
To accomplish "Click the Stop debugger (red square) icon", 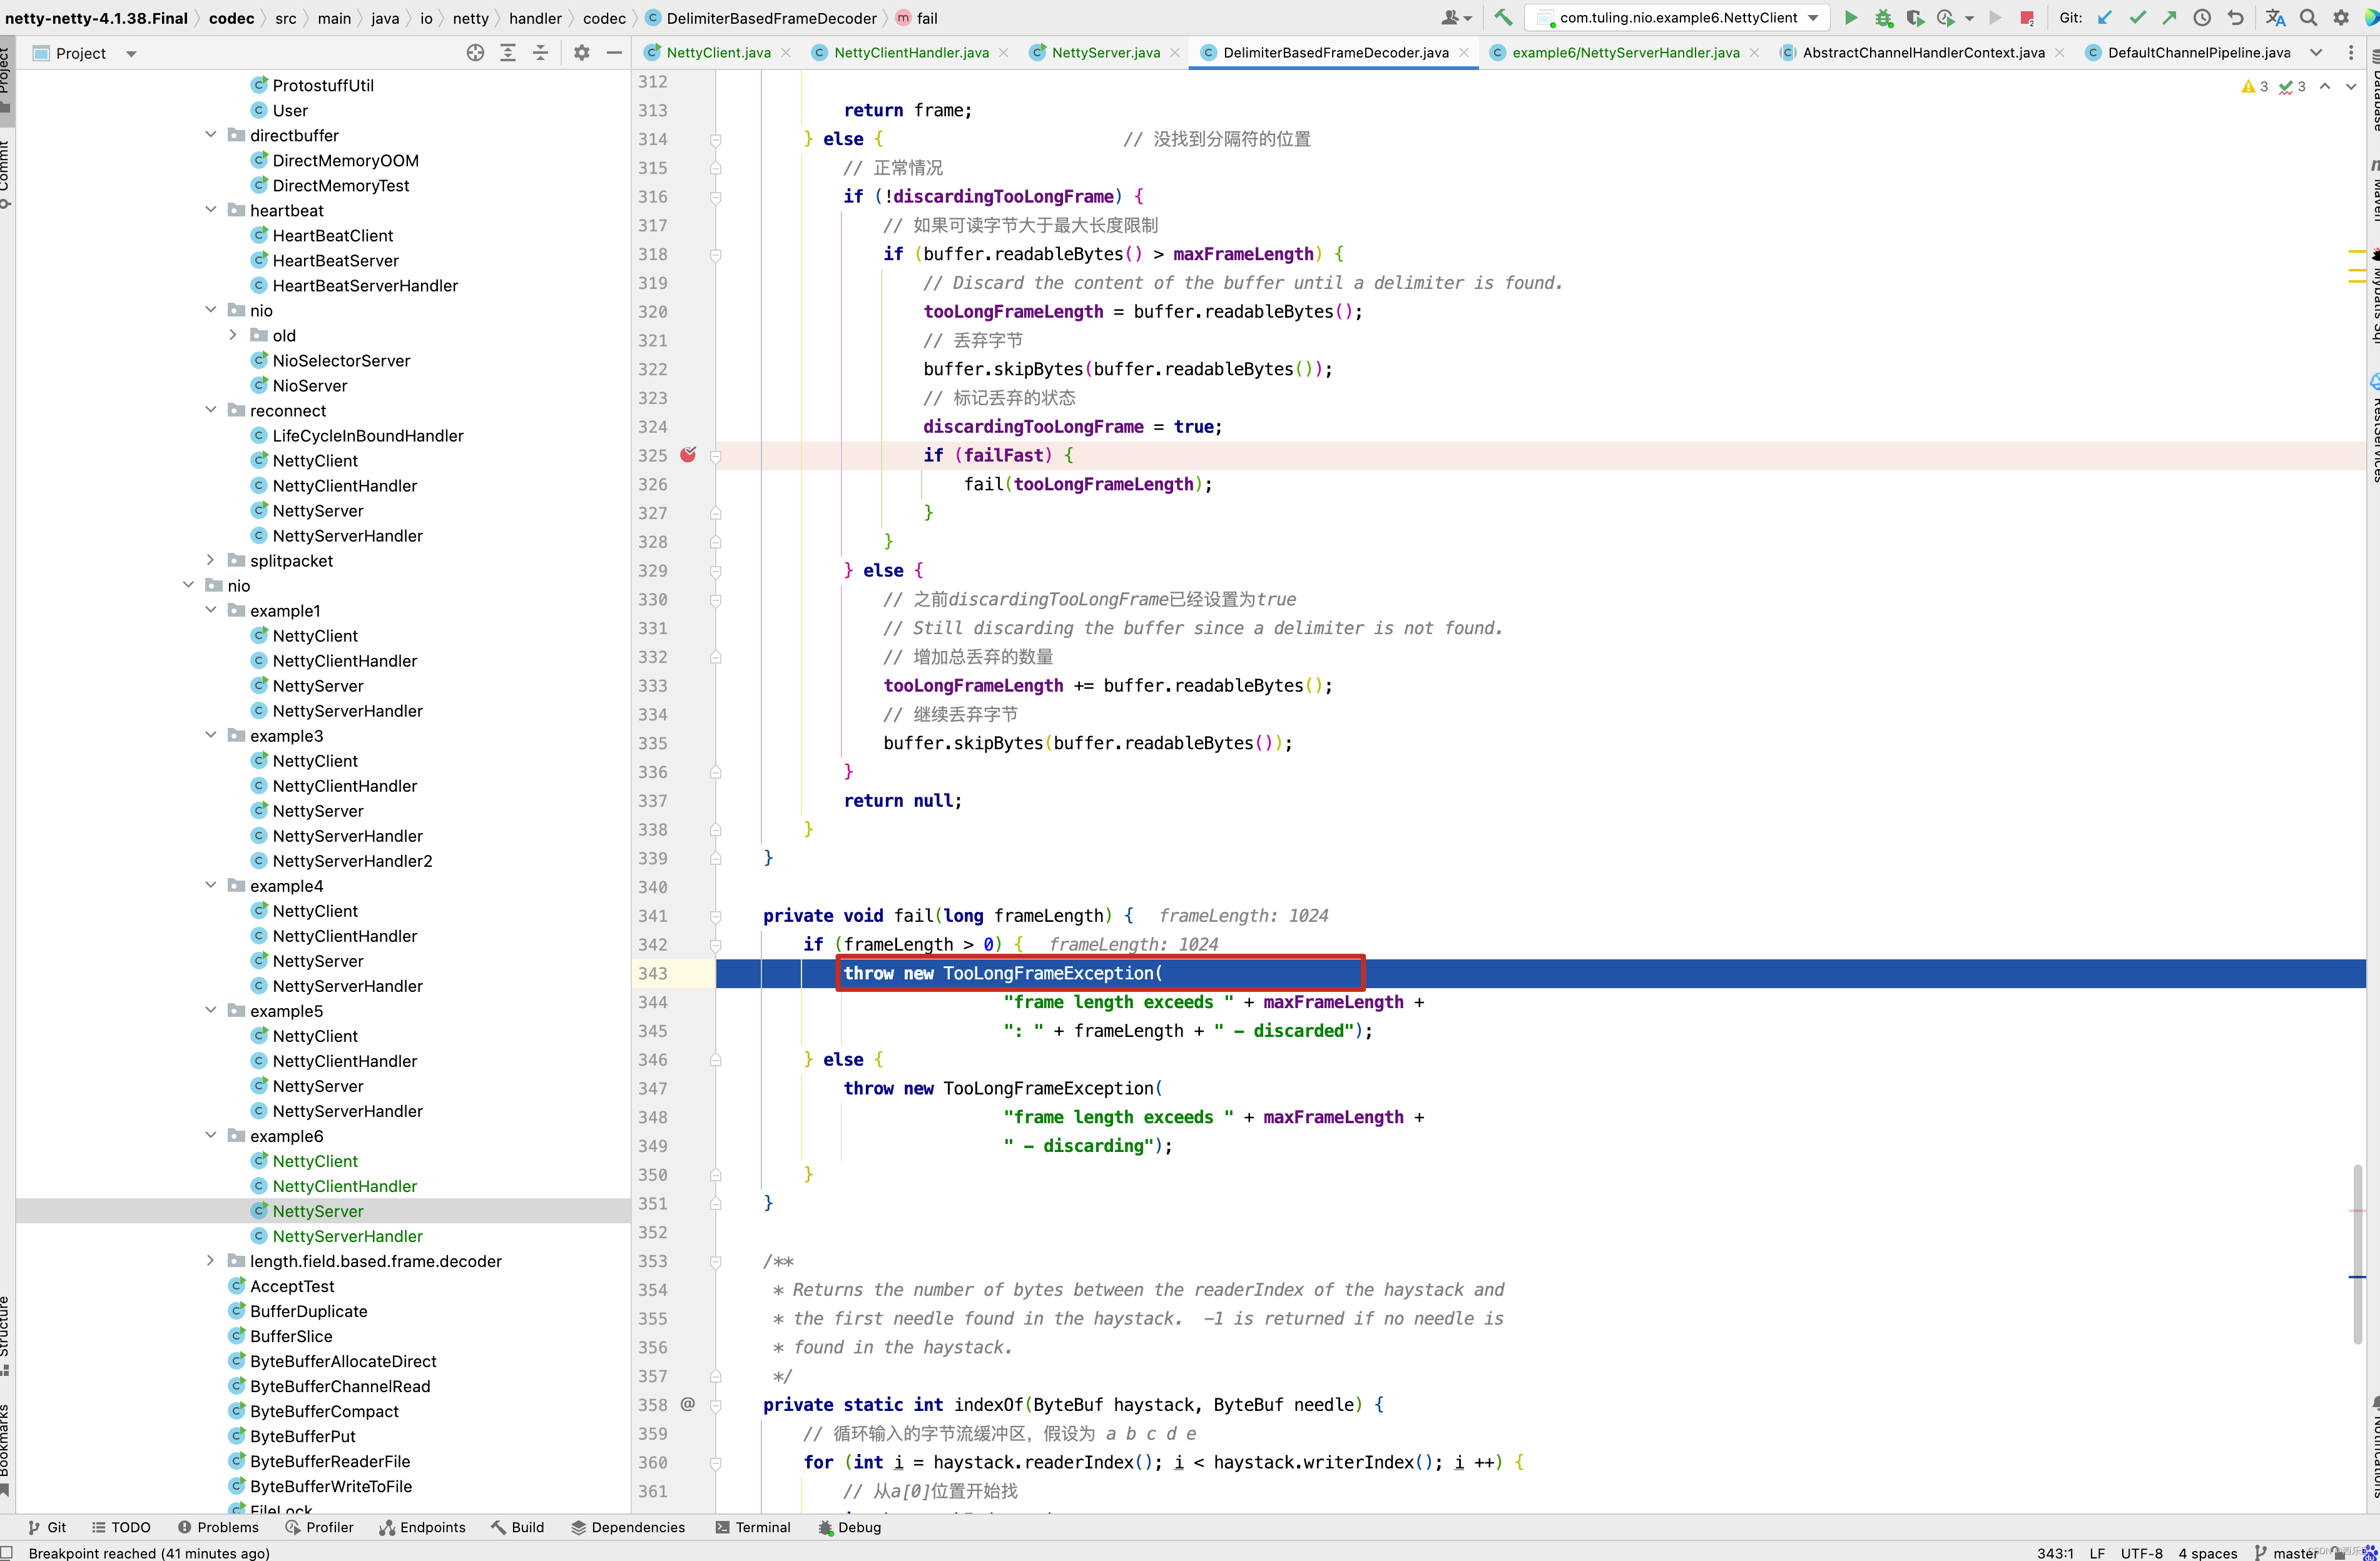I will pyautogui.click(x=2027, y=18).
